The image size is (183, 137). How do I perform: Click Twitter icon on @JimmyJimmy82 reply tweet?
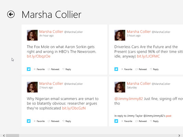tap(116, 121)
